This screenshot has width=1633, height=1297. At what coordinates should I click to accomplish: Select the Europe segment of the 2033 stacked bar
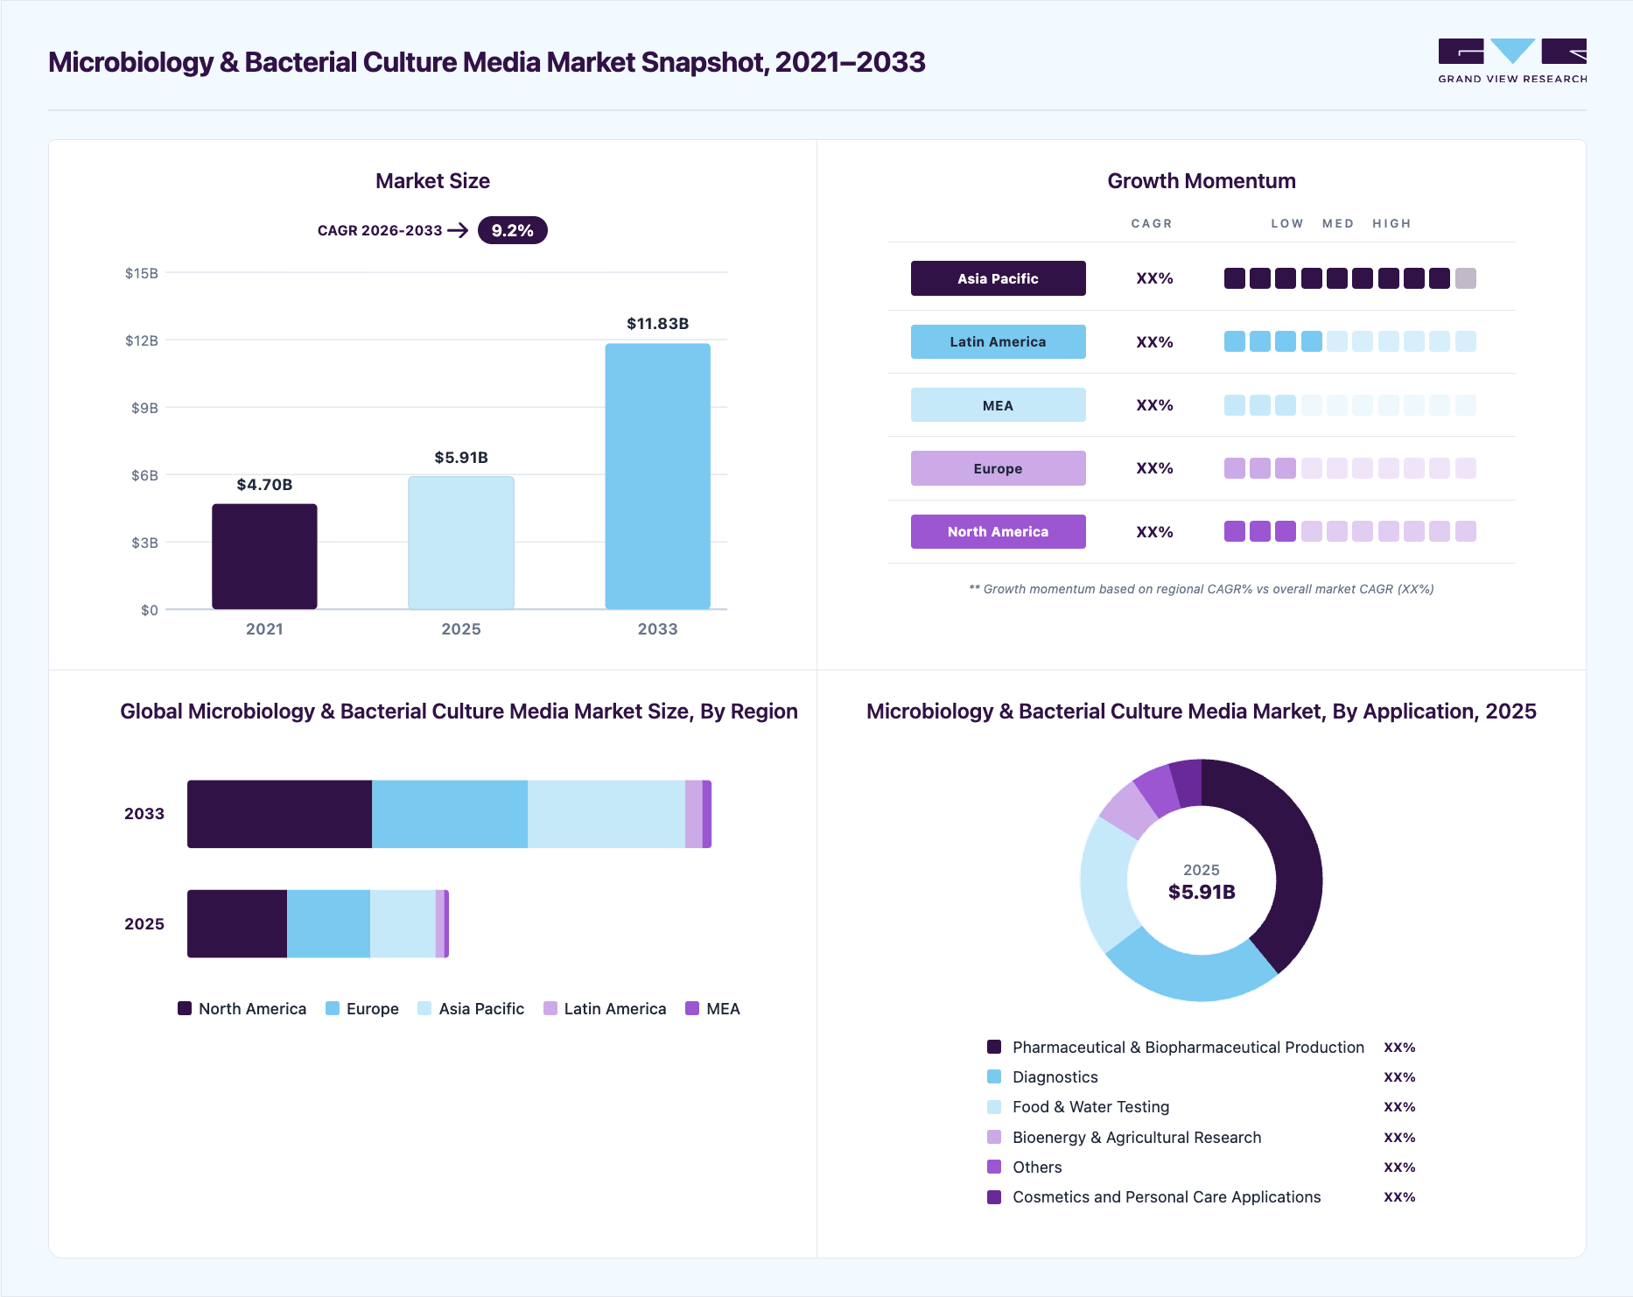(x=450, y=814)
